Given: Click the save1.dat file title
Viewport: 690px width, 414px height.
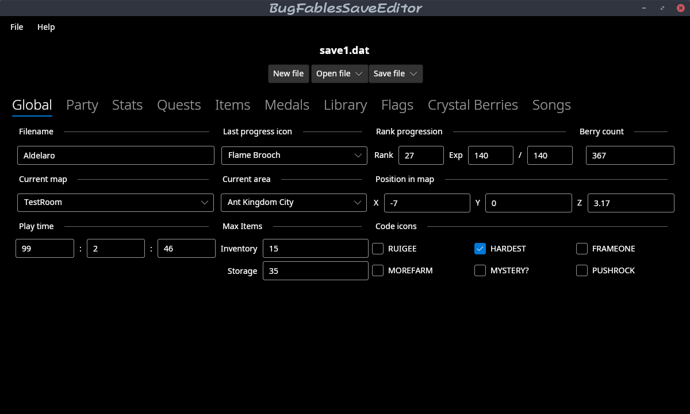Looking at the screenshot, I should 344,51.
